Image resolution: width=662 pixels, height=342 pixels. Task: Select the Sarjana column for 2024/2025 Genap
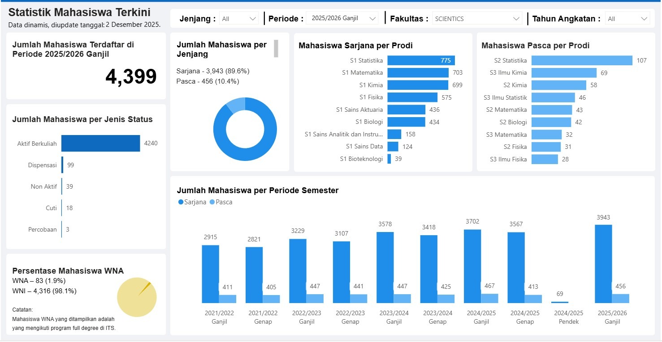(516, 268)
